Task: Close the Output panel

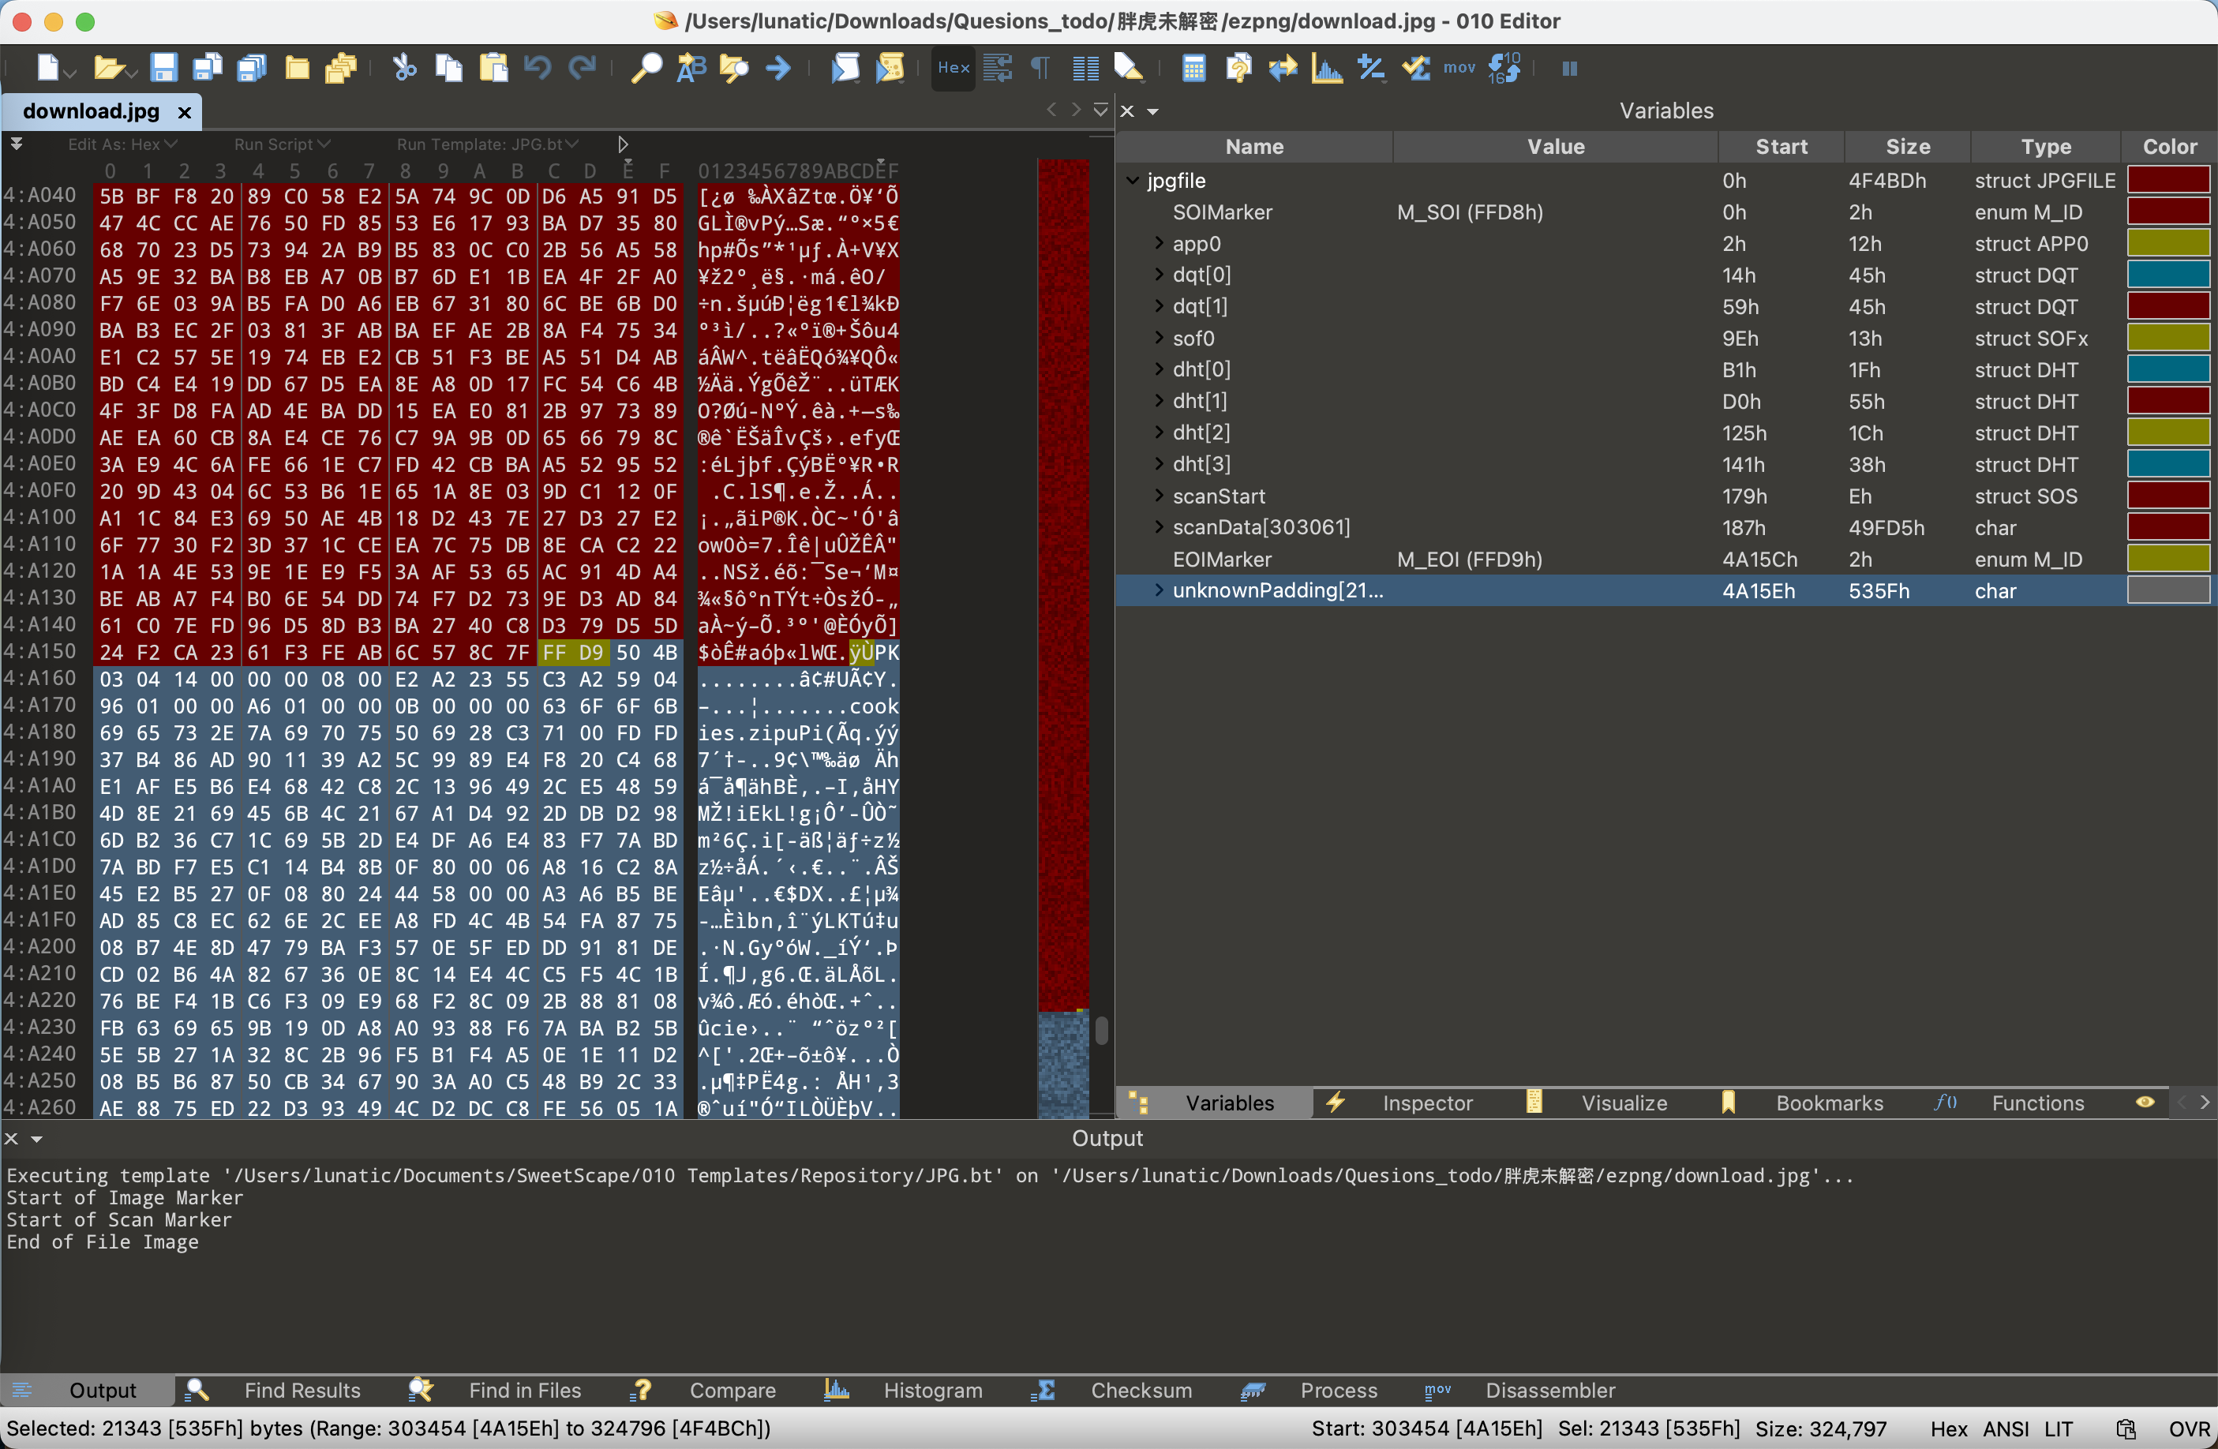Action: coord(11,1139)
